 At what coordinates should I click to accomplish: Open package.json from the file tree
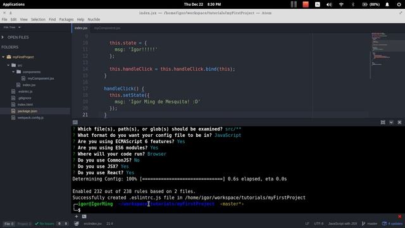tap(27, 111)
